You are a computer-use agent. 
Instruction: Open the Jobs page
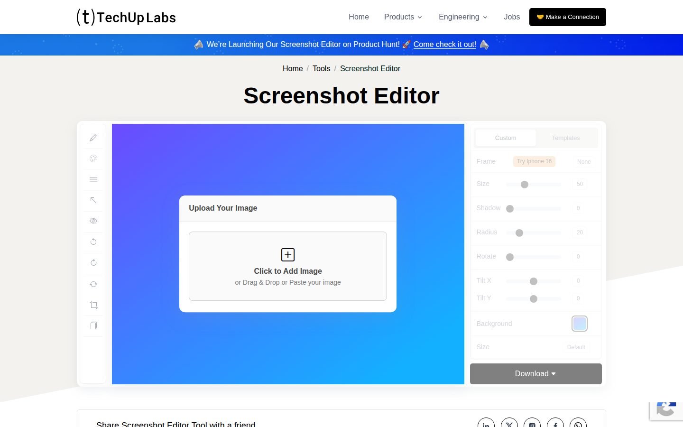click(512, 17)
